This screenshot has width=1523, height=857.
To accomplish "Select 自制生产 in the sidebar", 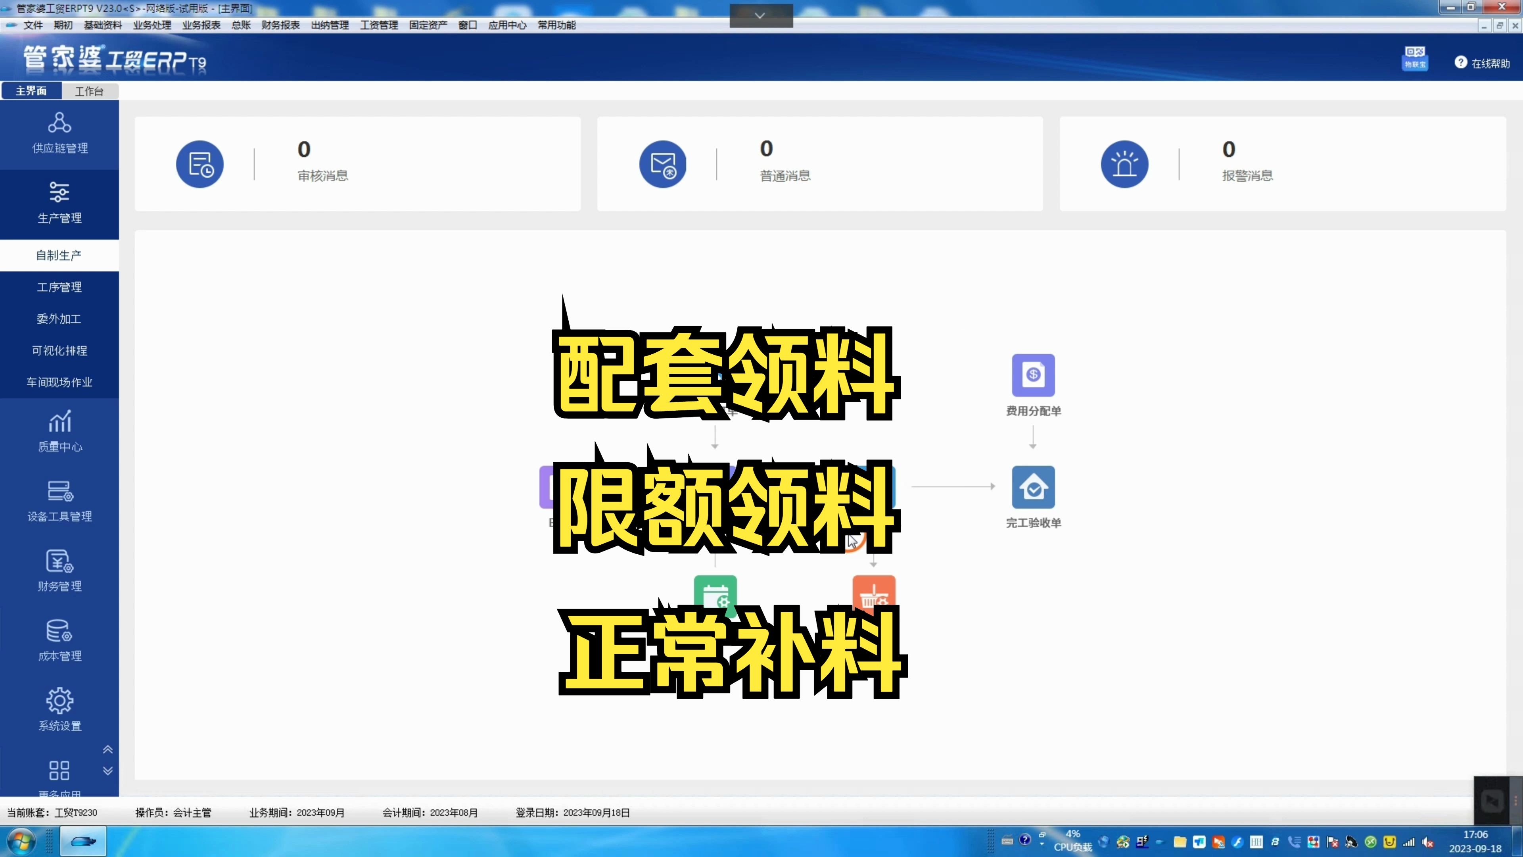I will (x=59, y=255).
